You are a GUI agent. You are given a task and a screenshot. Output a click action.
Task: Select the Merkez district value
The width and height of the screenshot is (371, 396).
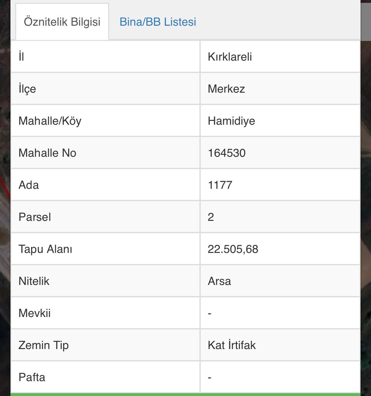[x=226, y=89]
